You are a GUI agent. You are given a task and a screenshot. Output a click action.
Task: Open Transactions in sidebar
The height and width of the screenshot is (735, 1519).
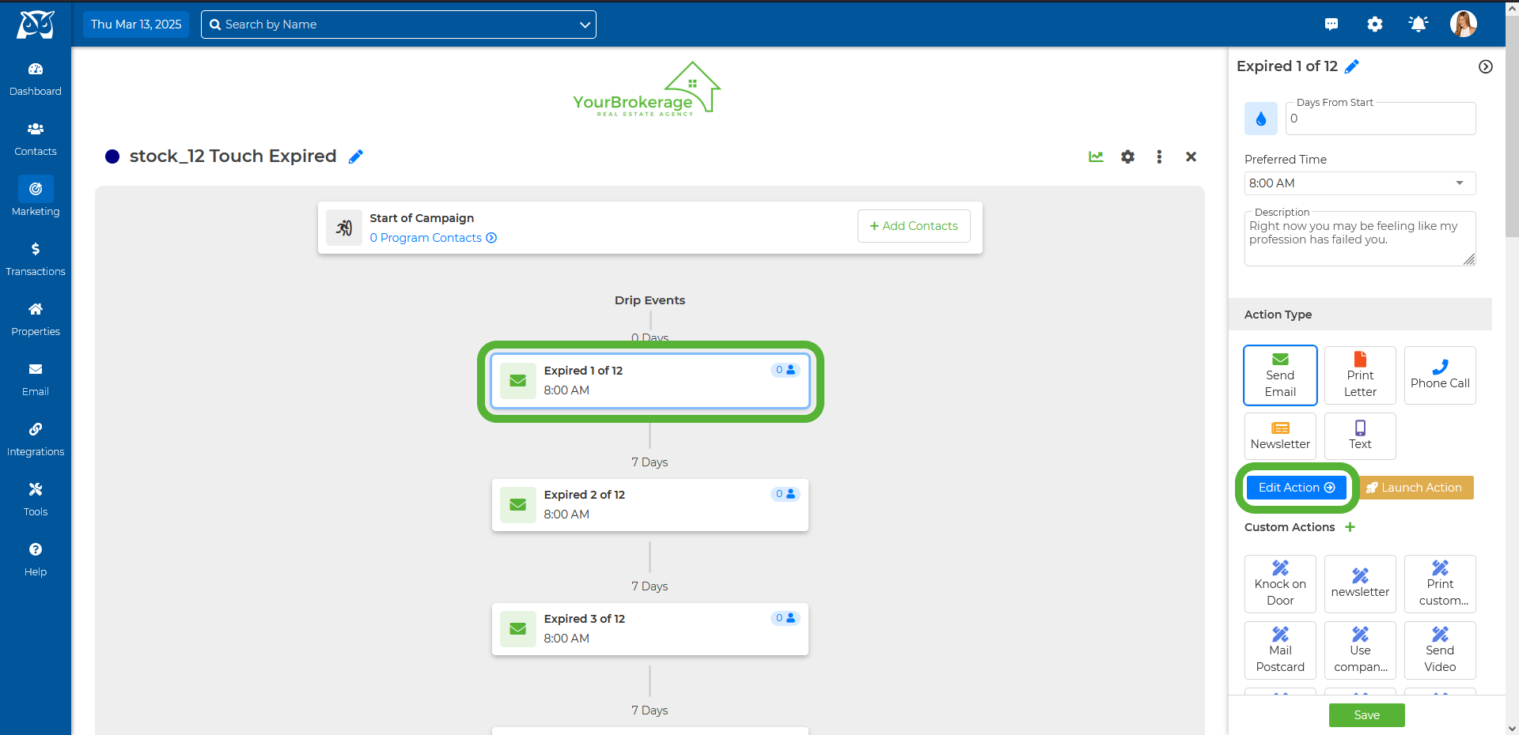click(x=36, y=259)
